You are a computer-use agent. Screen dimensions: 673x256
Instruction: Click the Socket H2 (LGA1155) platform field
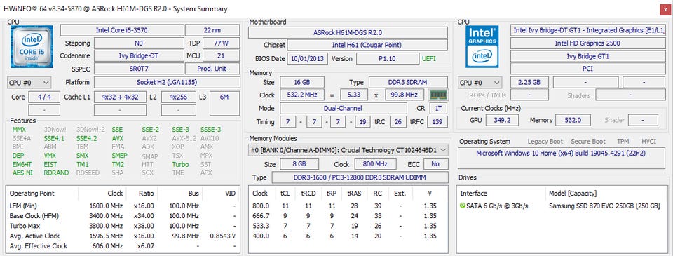click(x=167, y=83)
